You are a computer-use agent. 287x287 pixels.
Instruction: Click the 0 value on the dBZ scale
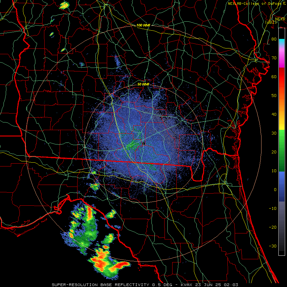tap(275, 190)
